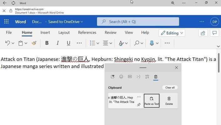Image resolution: width=221 pixels, height=125 pixels.
Task: Go back using the browser back arrow
Action: pyautogui.click(x=5, y=3)
